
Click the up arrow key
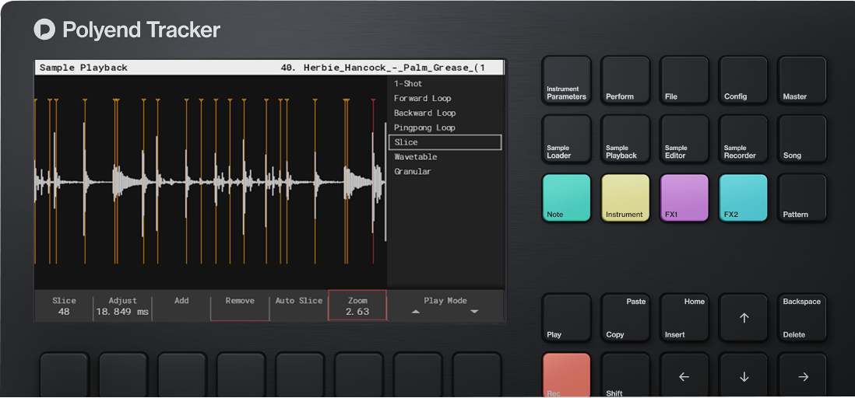pyautogui.click(x=743, y=318)
